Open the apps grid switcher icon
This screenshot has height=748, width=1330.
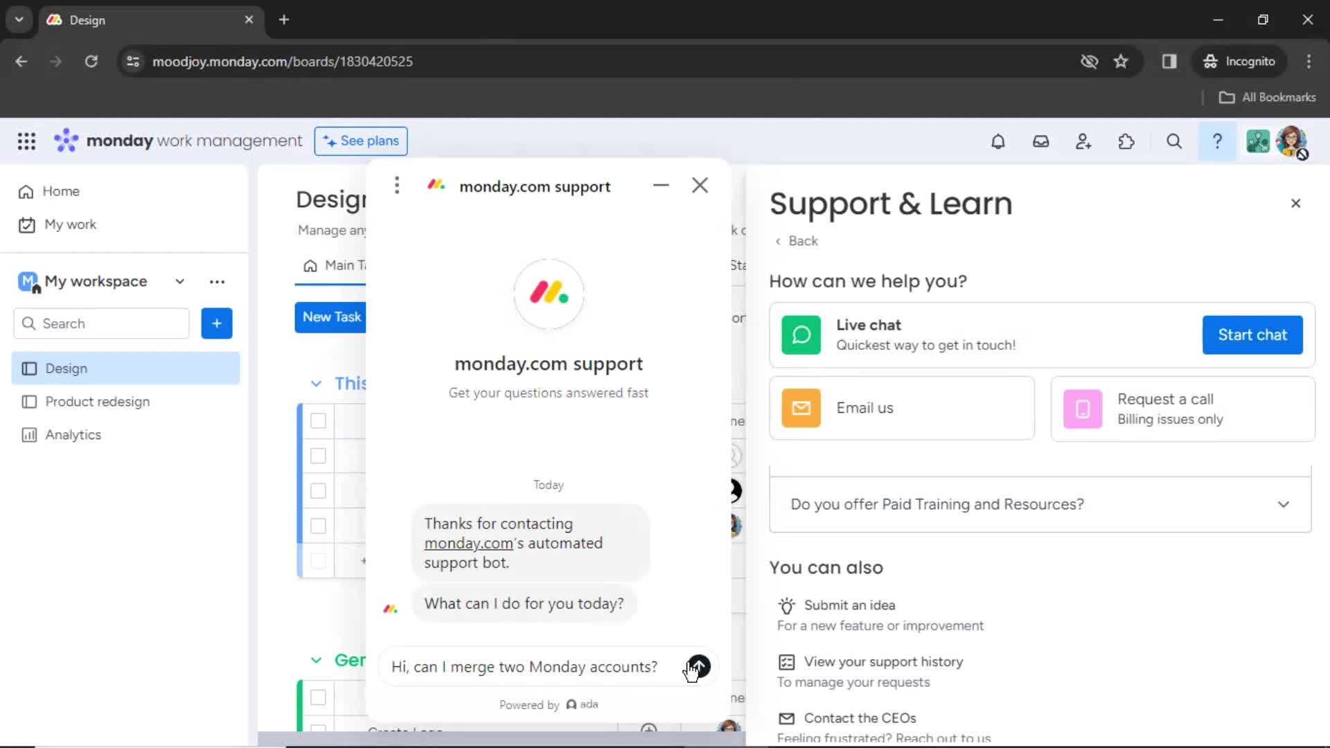tap(26, 141)
